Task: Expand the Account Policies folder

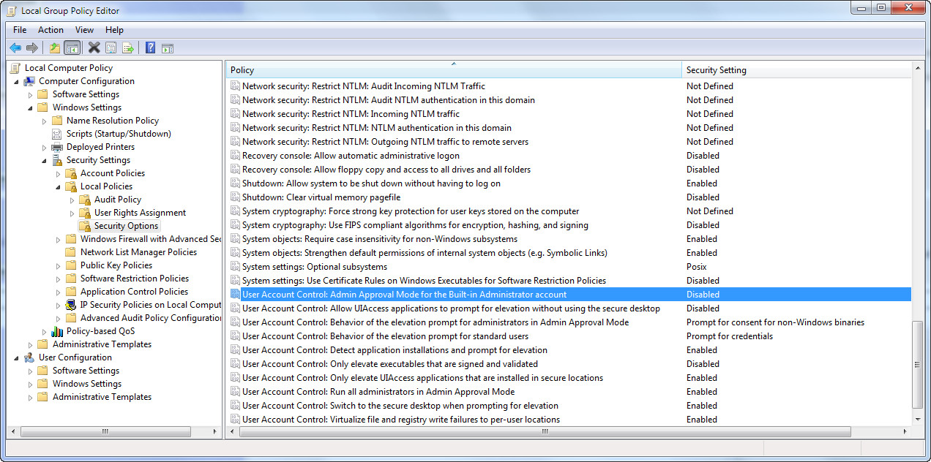Action: pyautogui.click(x=58, y=173)
